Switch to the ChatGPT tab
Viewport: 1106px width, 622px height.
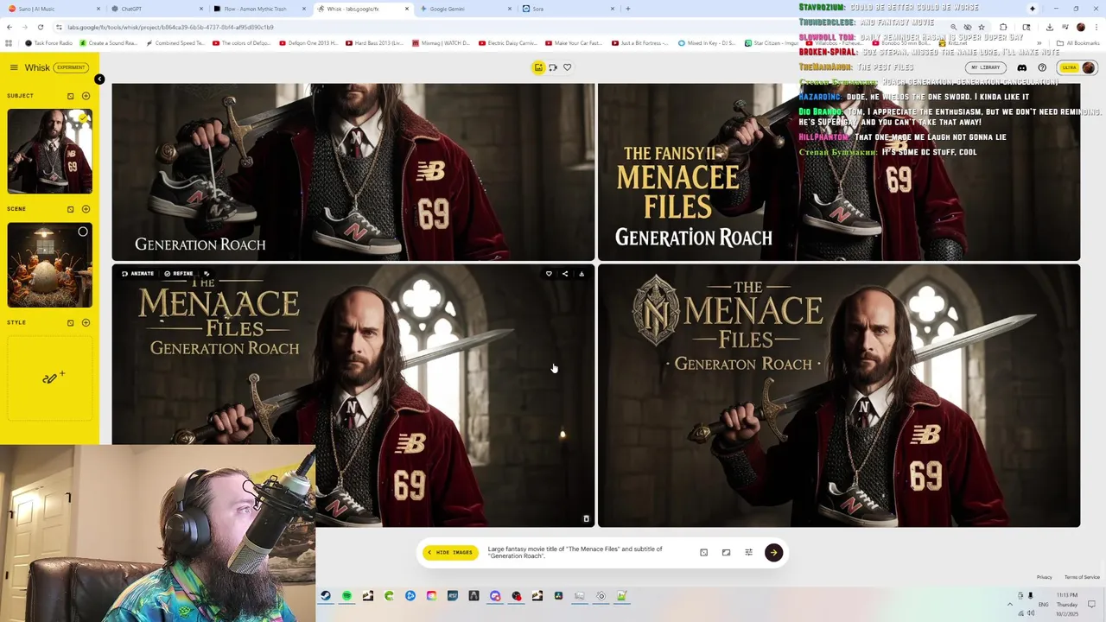coord(156,9)
